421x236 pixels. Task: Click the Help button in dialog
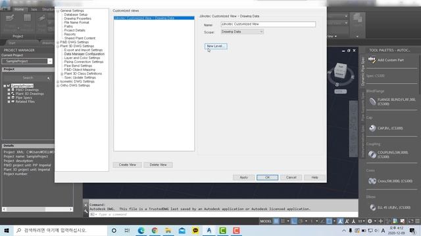314,178
